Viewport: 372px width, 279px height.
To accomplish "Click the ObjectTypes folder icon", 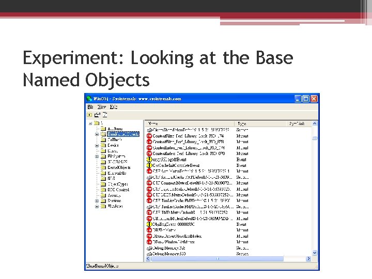I will click(x=103, y=184).
